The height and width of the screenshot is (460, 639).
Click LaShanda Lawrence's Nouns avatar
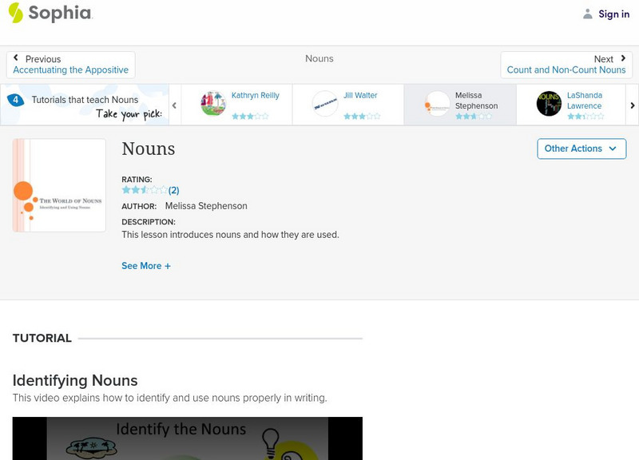[549, 103]
